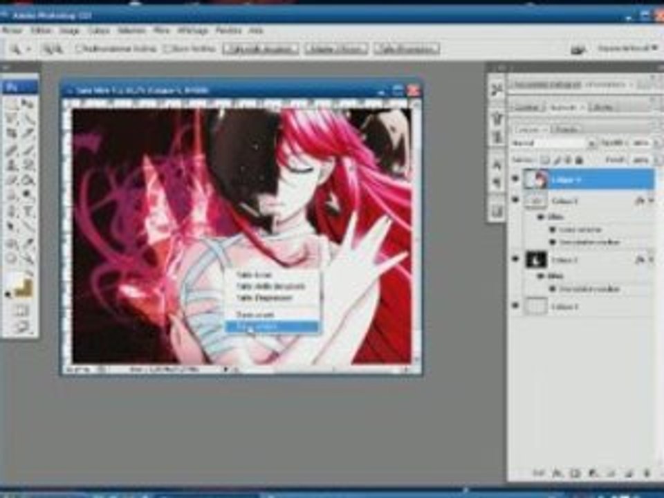
Task: Open the Fond fill slider arrow
Action: coord(657,160)
